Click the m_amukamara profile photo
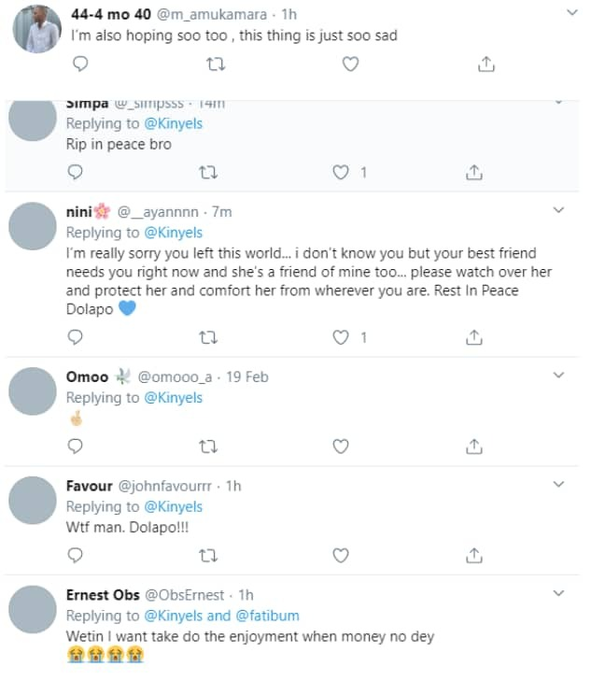The image size is (591, 681). [37, 29]
